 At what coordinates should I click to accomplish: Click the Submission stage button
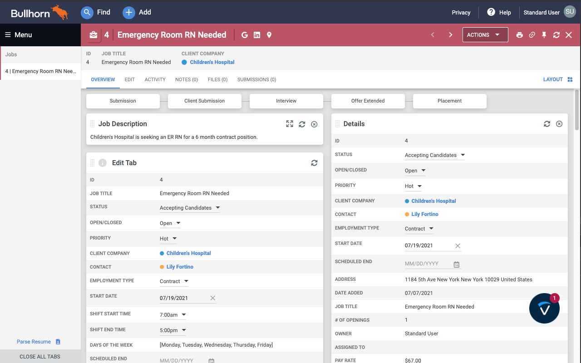(123, 101)
